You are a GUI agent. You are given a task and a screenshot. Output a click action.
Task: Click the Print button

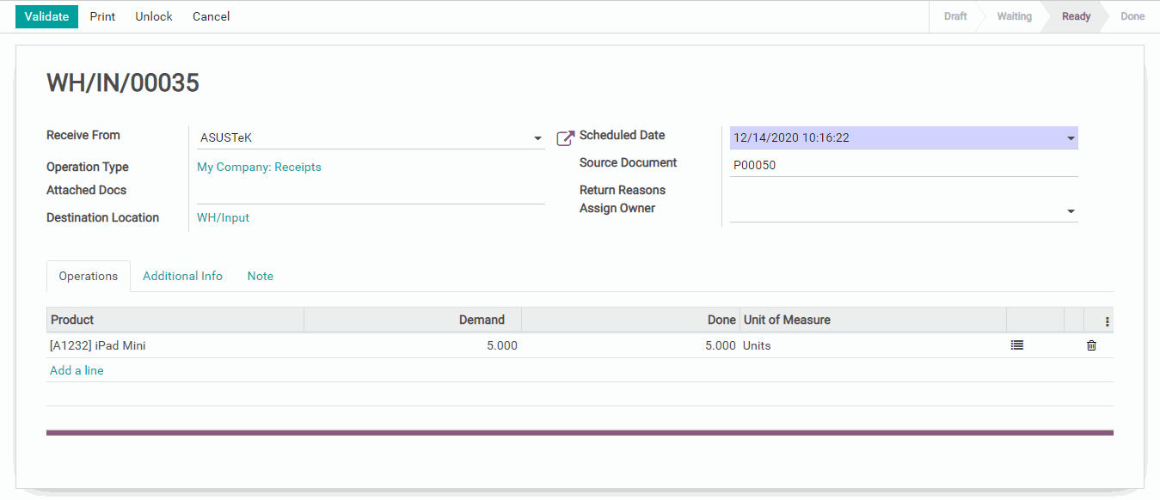click(x=102, y=16)
